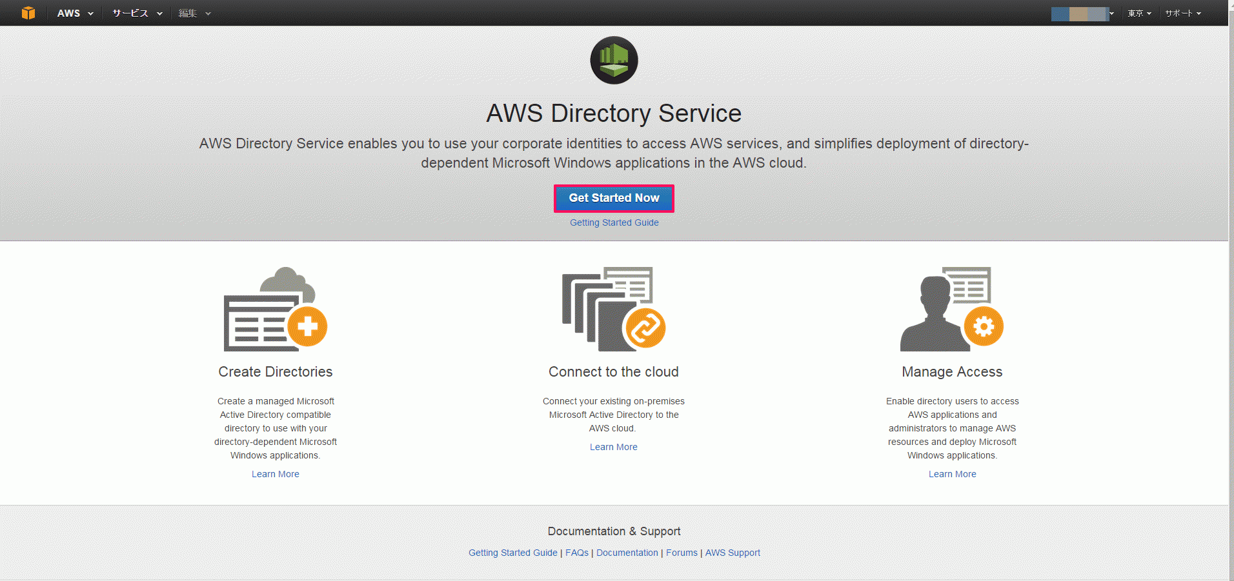Open the 東京 region selector
Image resolution: width=1234 pixels, height=581 pixels.
coord(1139,14)
